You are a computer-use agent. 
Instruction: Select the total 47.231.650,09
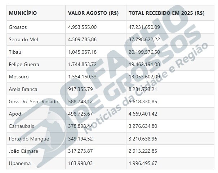[x=144, y=27]
